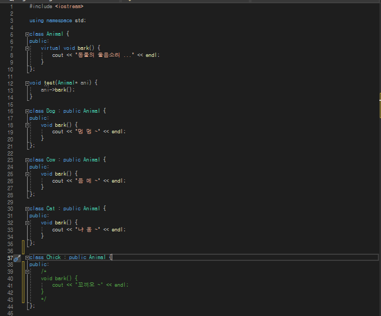Click 'public:' under class Chick
The width and height of the screenshot is (381, 316).
[x=39, y=264]
